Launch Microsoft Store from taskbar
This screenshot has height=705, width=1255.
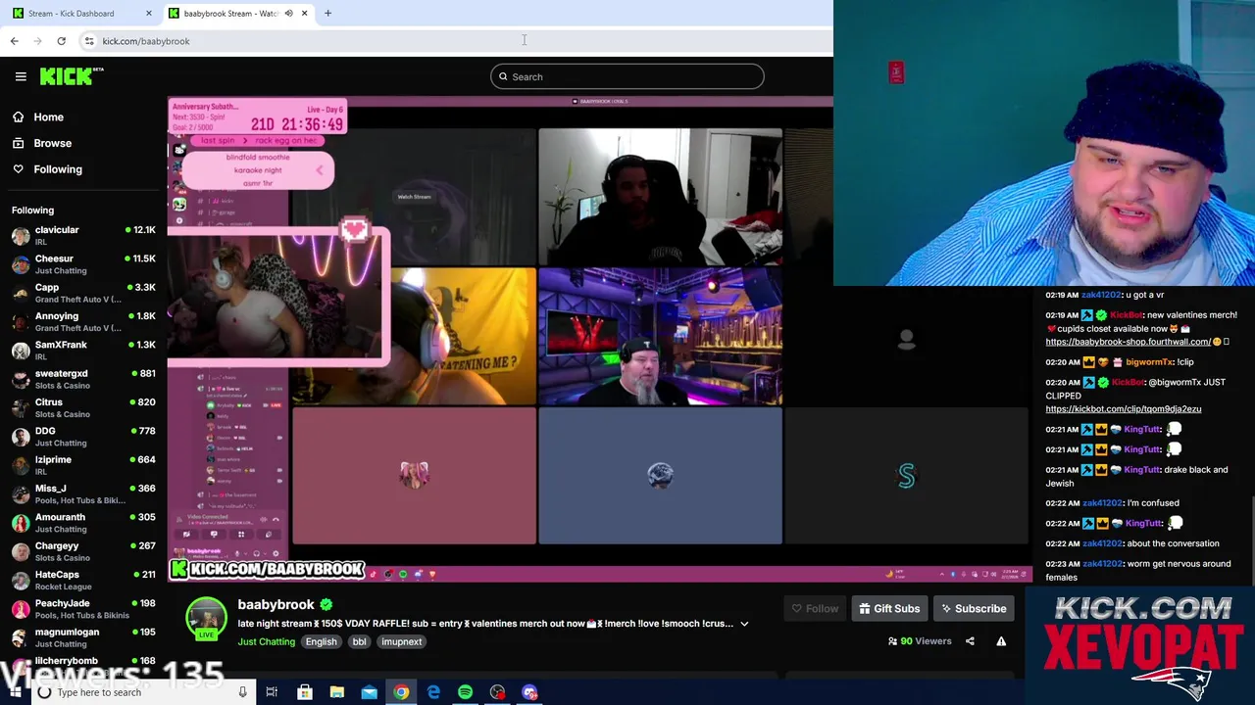point(304,692)
